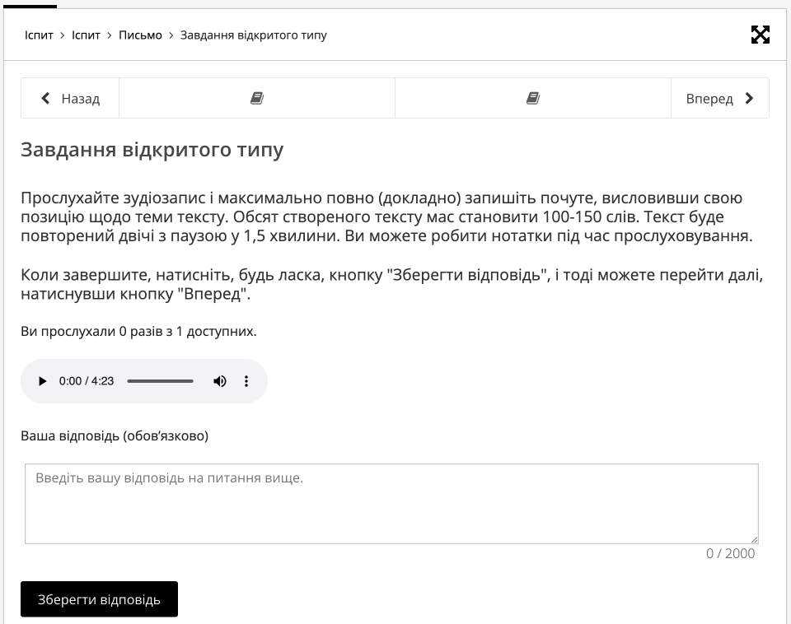791x624 pixels.
Task: Click the Ваша відповідь field label
Action: [115, 435]
